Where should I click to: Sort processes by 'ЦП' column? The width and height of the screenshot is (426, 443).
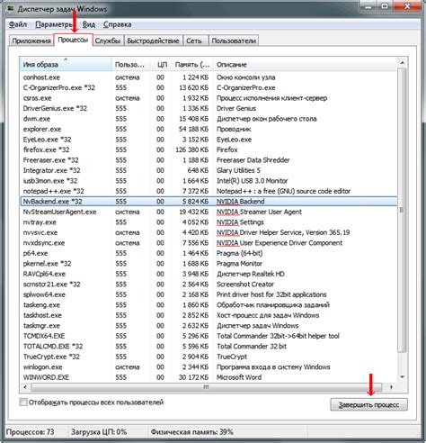pyautogui.click(x=161, y=64)
